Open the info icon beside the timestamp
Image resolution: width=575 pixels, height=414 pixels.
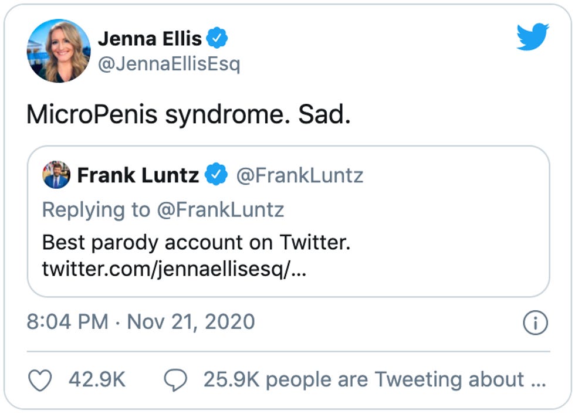[x=535, y=323]
